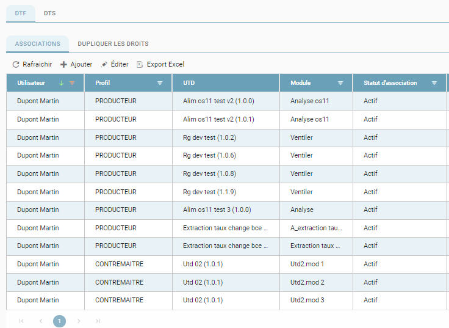Select the Rg dev test (1.0.6) cell
The height and width of the screenshot is (328, 449).
pos(226,156)
